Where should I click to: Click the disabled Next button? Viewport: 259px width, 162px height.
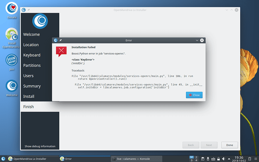(x=209, y=145)
